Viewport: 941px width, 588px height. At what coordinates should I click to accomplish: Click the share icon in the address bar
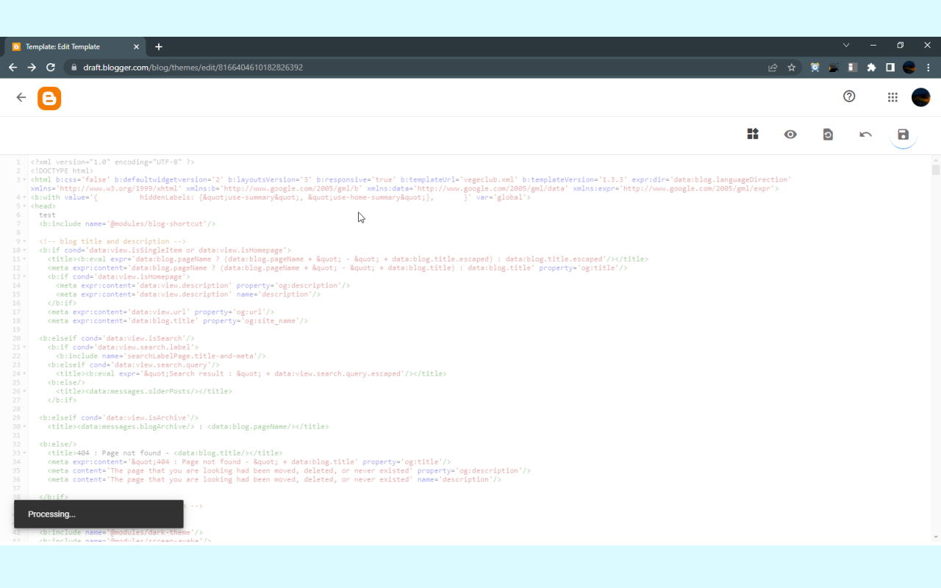pos(773,67)
